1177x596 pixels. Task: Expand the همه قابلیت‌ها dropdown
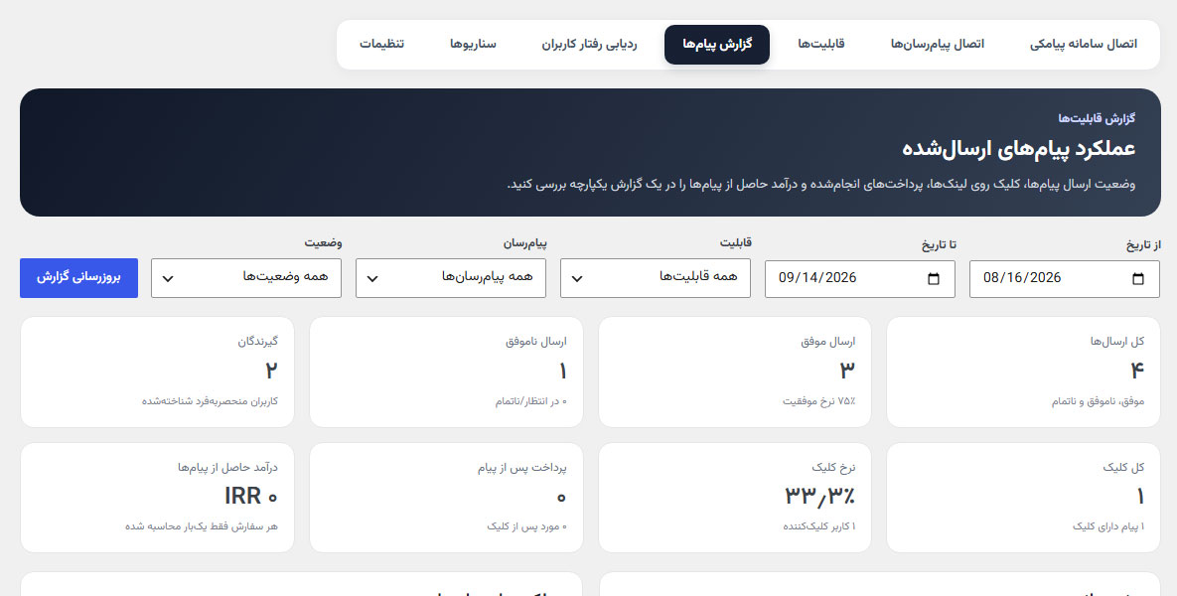click(656, 278)
